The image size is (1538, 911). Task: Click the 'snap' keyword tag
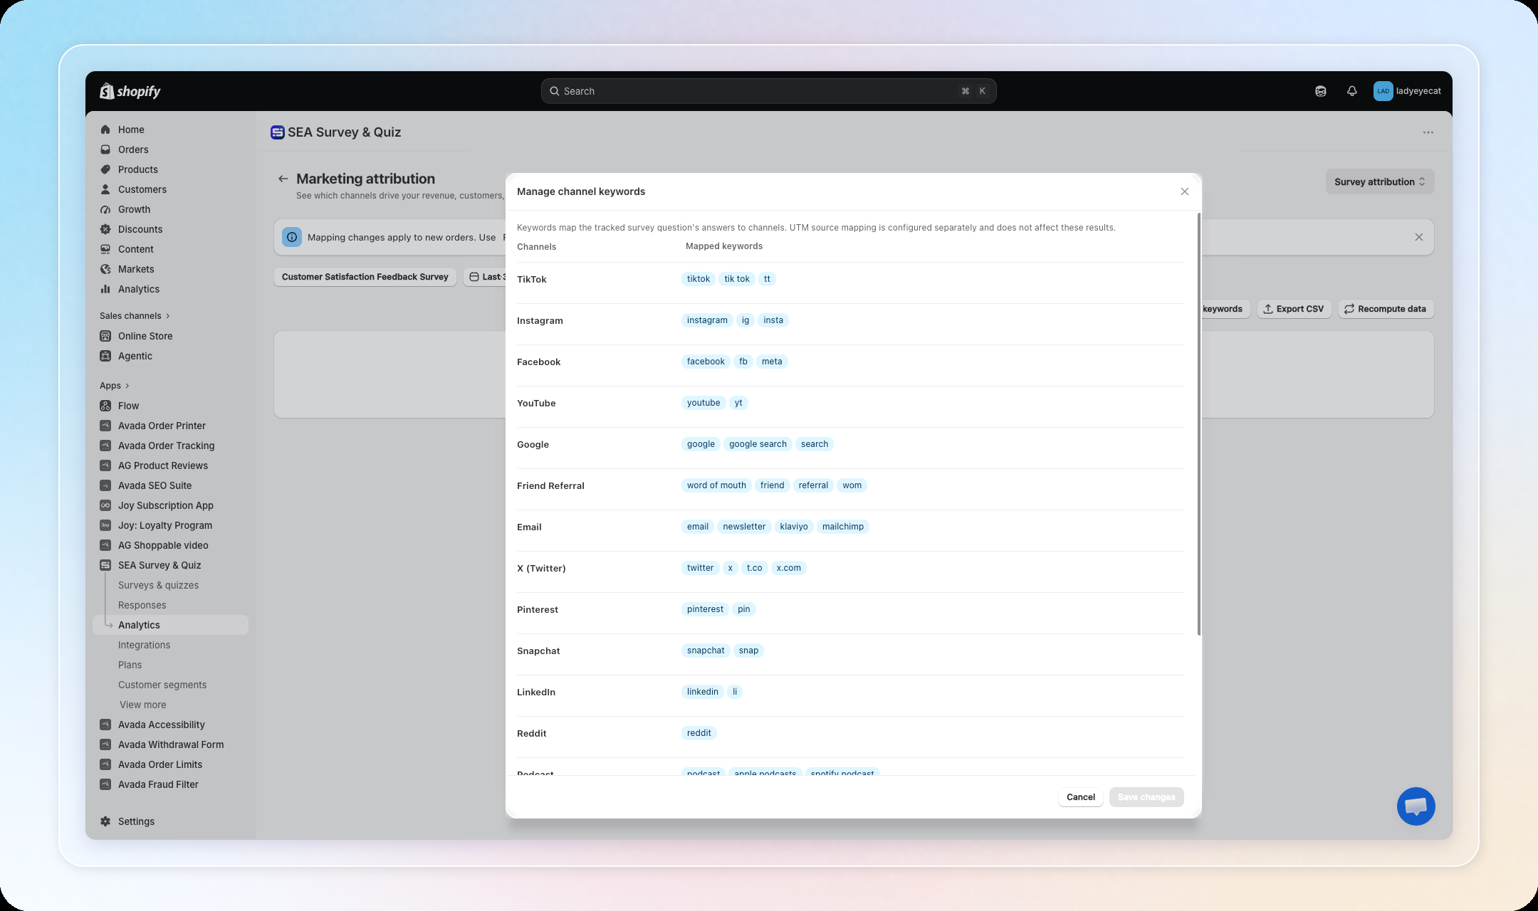click(x=748, y=651)
